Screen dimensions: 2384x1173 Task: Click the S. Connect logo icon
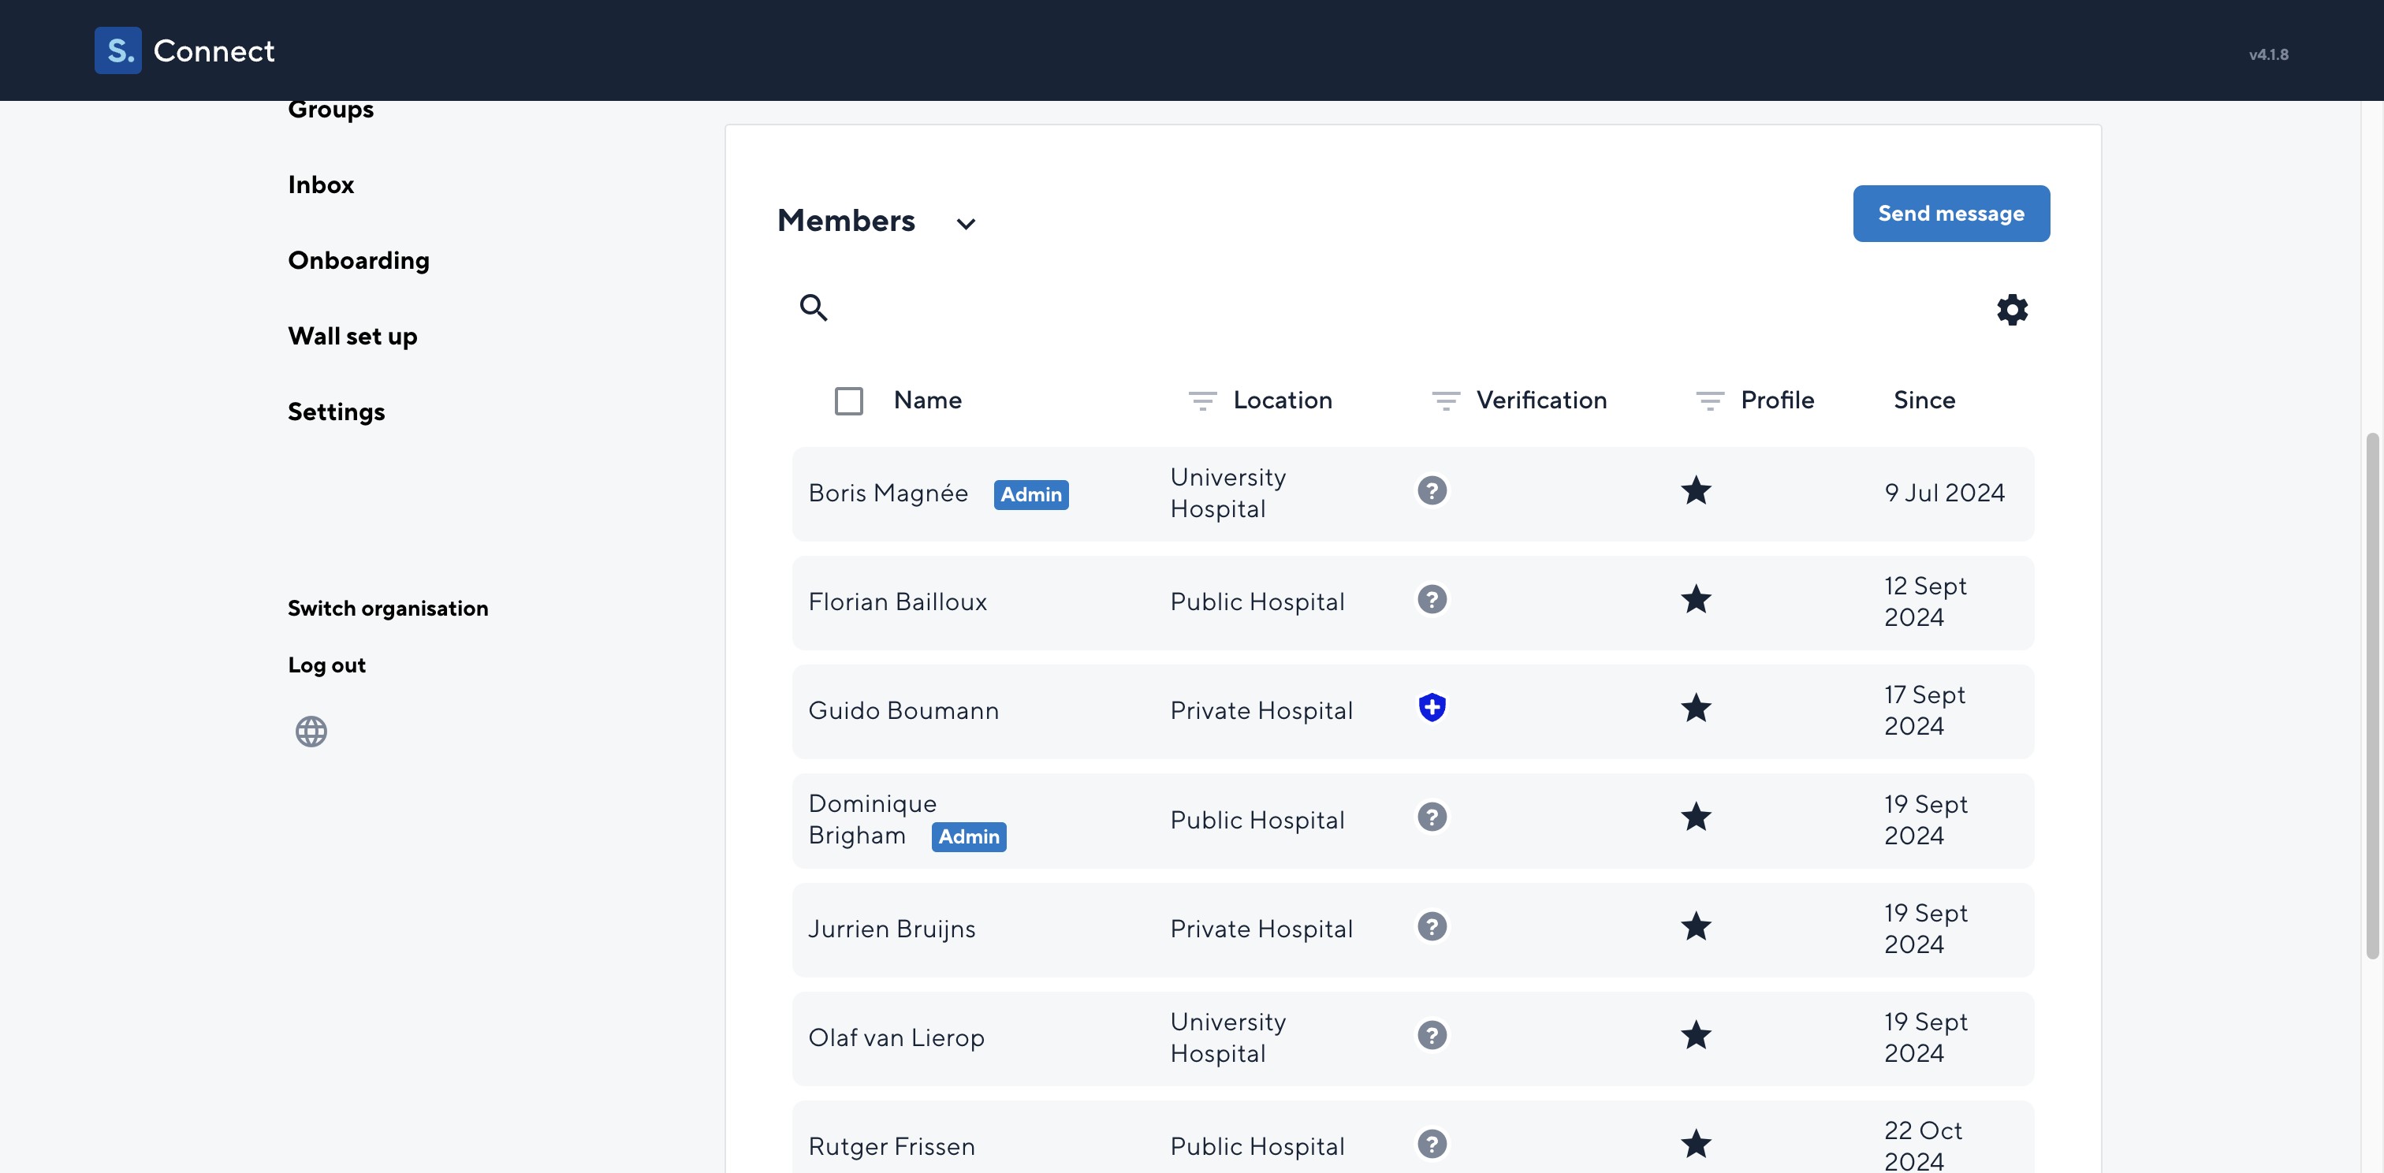pyautogui.click(x=117, y=50)
